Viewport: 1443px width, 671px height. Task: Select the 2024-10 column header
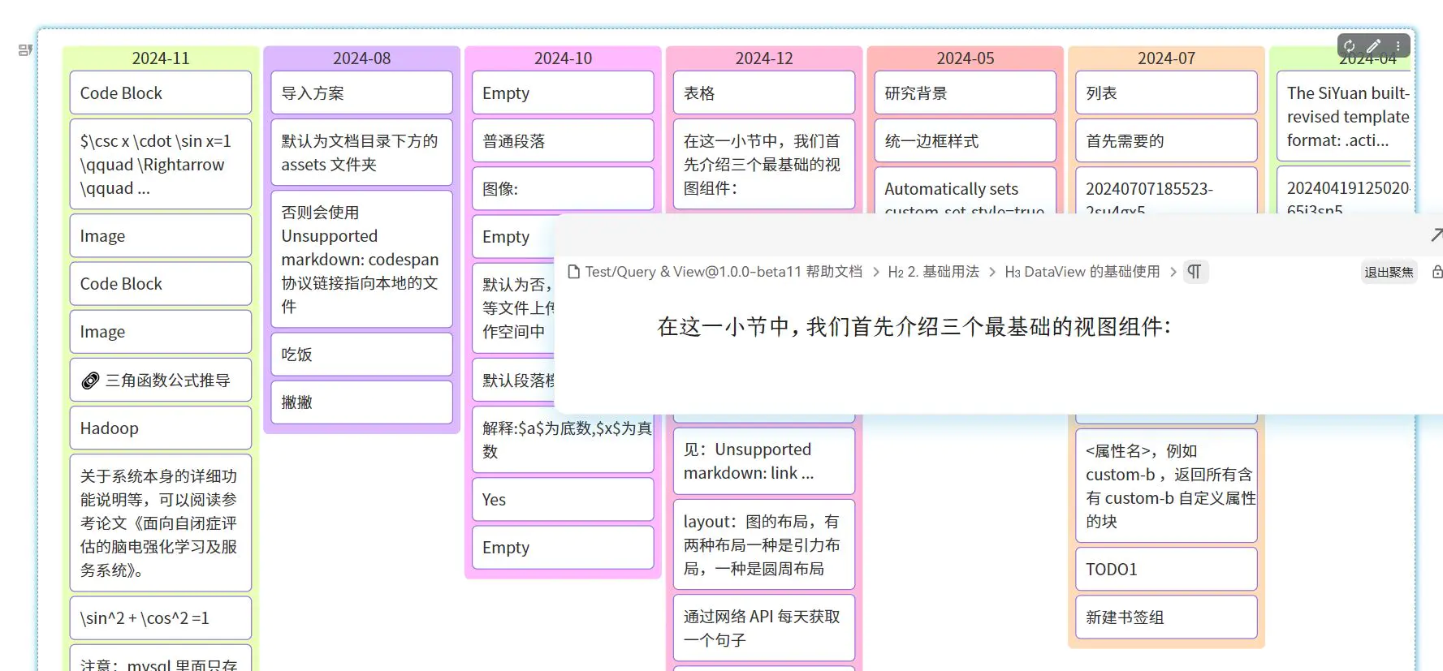pyautogui.click(x=563, y=58)
